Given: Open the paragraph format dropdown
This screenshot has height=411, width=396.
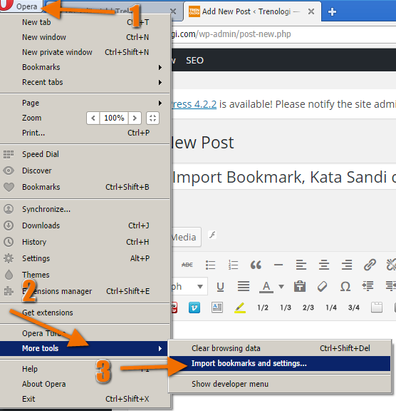Looking at the screenshot, I should (x=189, y=287).
